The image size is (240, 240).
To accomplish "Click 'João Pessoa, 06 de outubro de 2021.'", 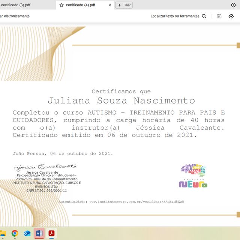I will pos(63,153).
